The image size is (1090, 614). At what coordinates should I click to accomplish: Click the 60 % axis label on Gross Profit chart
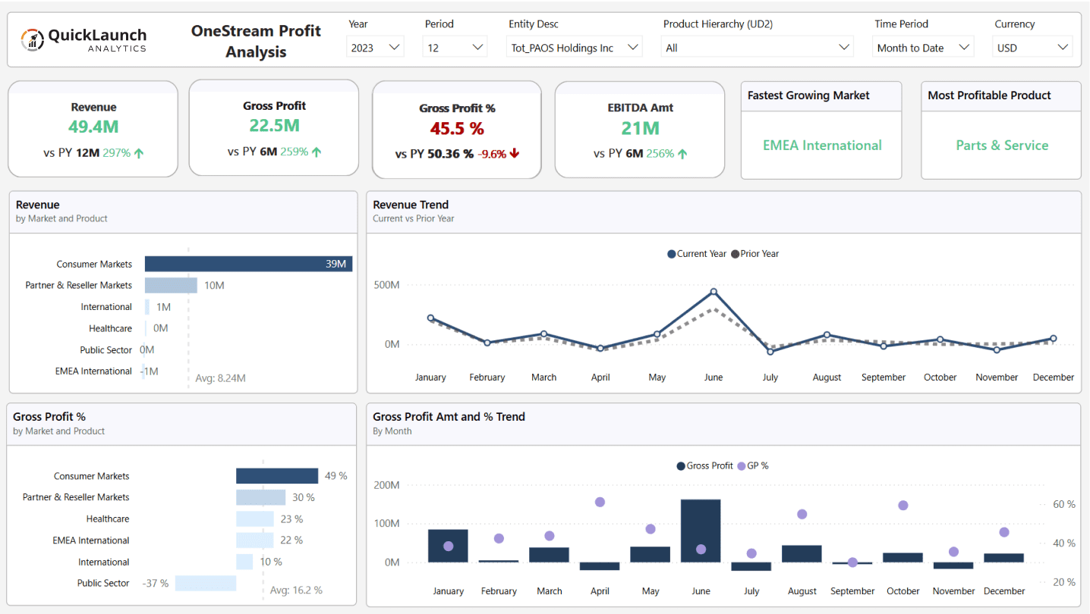pyautogui.click(x=1064, y=504)
